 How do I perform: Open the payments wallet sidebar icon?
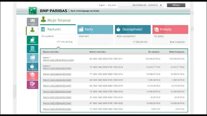pyautogui.click(x=32, y=40)
